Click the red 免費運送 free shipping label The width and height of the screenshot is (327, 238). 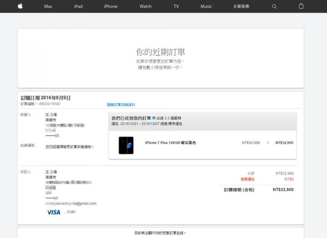(248, 179)
